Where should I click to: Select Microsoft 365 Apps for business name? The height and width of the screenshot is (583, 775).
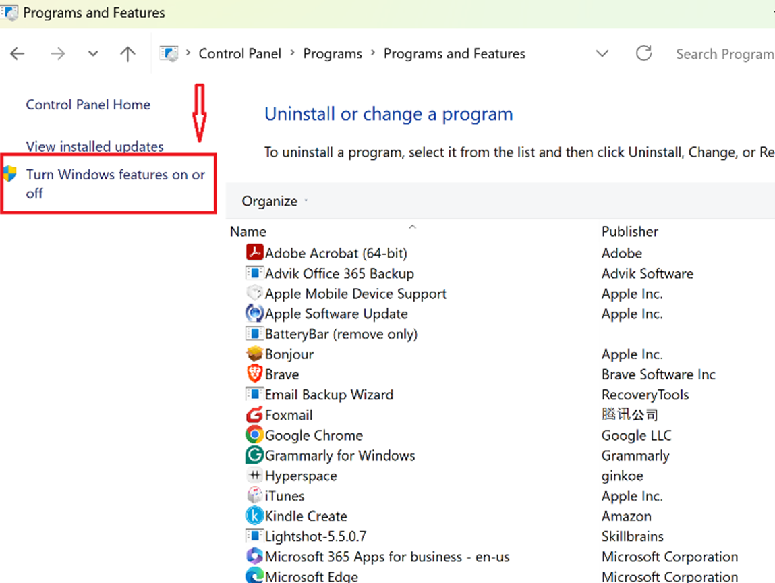point(387,557)
